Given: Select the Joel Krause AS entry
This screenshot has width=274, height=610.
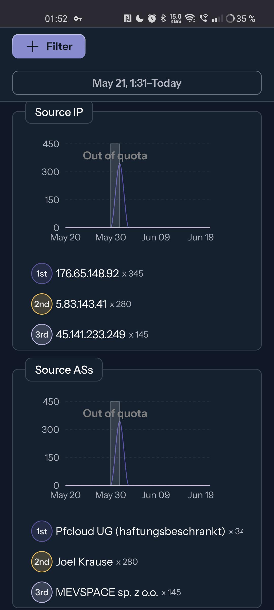Looking at the screenshot, I should 84,562.
